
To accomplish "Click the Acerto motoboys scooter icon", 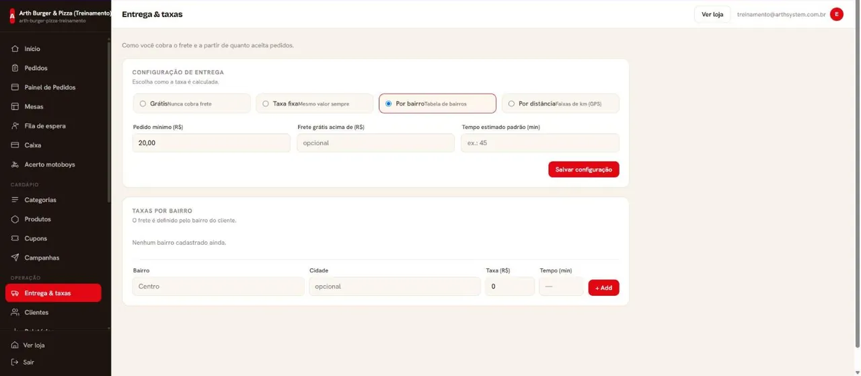I will [x=15, y=164].
